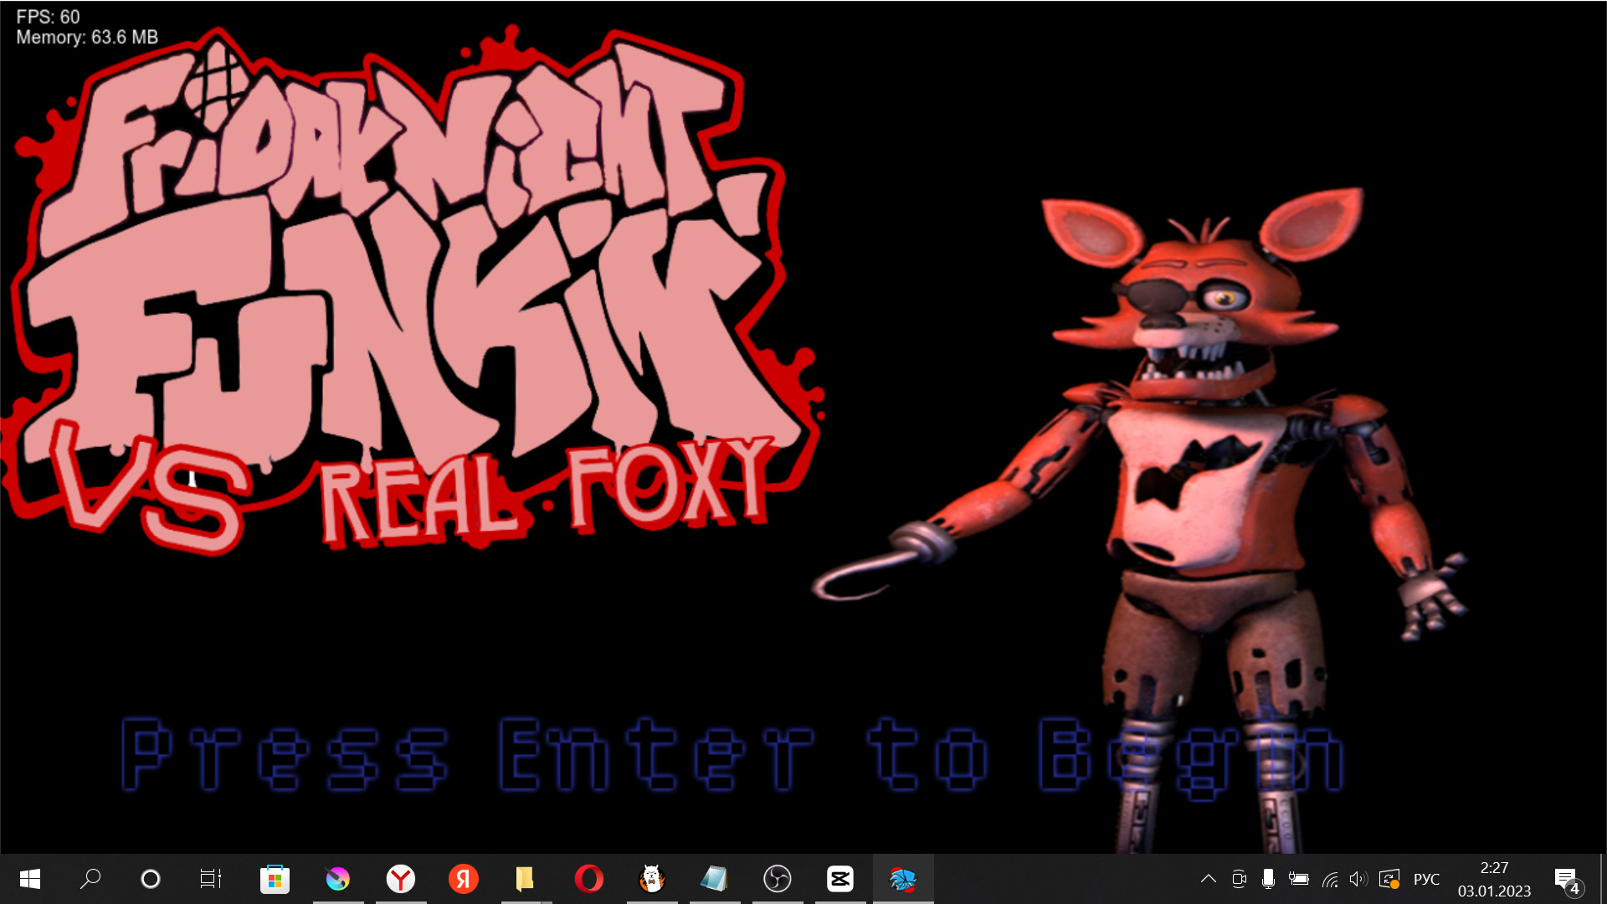Open Task View from the taskbar
The image size is (1607, 904).
point(209,879)
